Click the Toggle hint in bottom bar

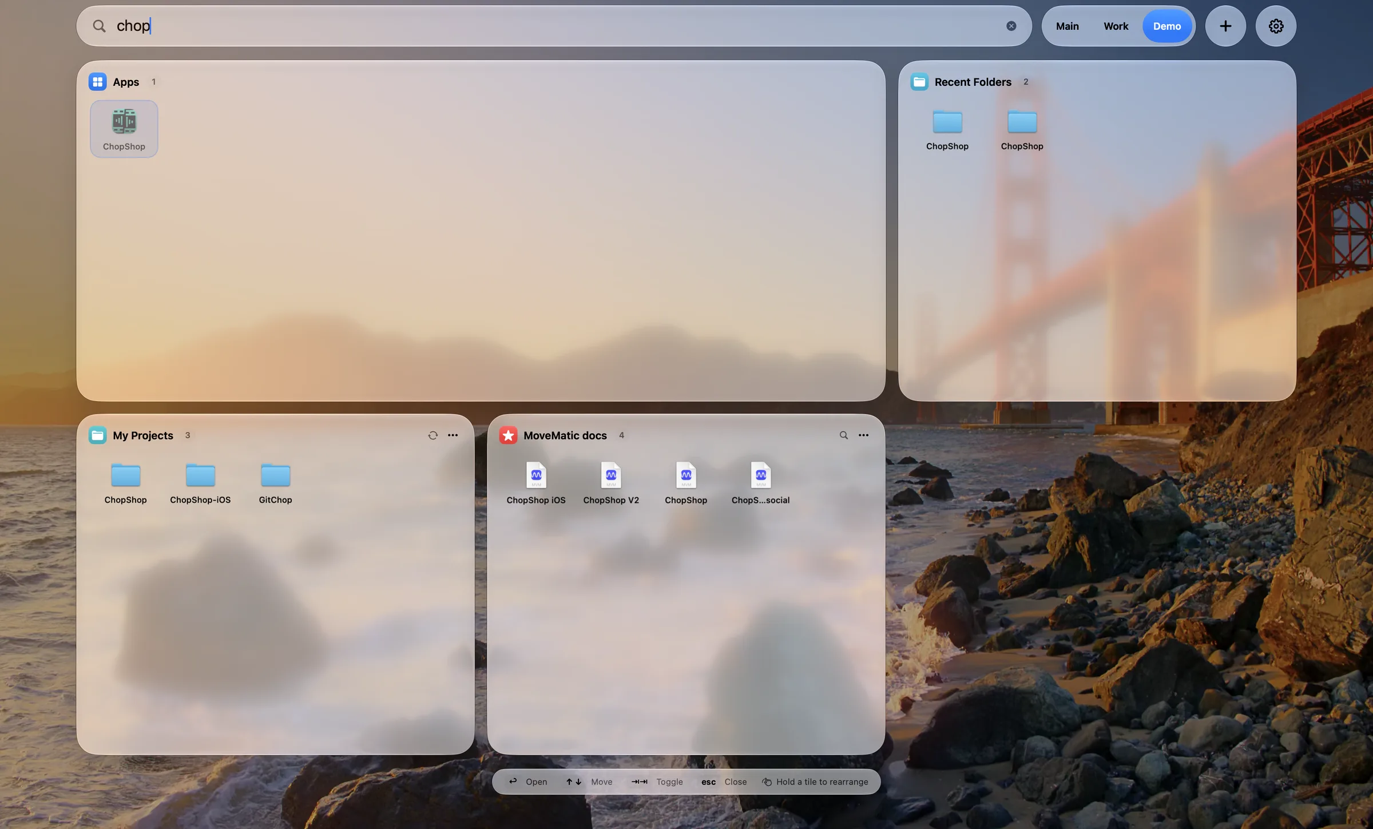coord(657,782)
